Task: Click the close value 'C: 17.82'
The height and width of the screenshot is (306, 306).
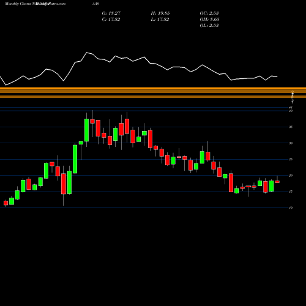Action: [x=111, y=19]
